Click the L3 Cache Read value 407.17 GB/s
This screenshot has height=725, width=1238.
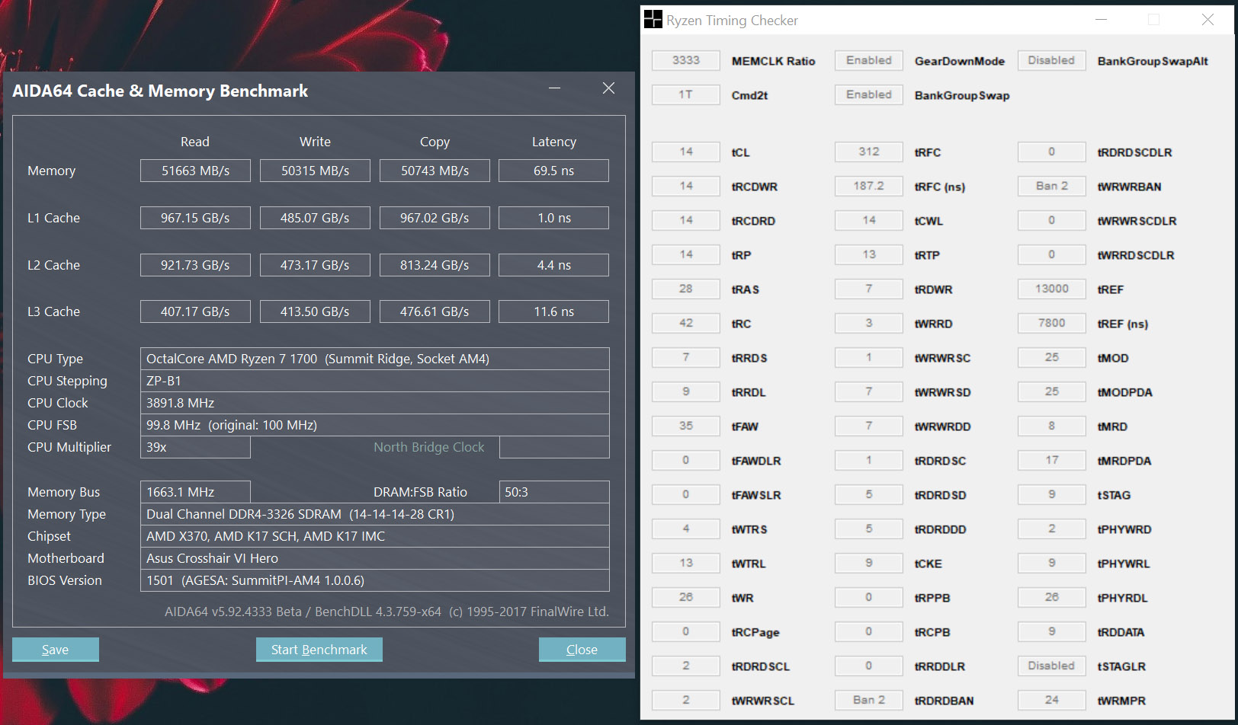tap(195, 311)
